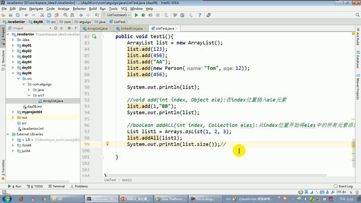Image resolution: width=361 pixels, height=203 pixels.
Task: Click the Find magnifier toolbar icon
Action: tap(65, 15)
